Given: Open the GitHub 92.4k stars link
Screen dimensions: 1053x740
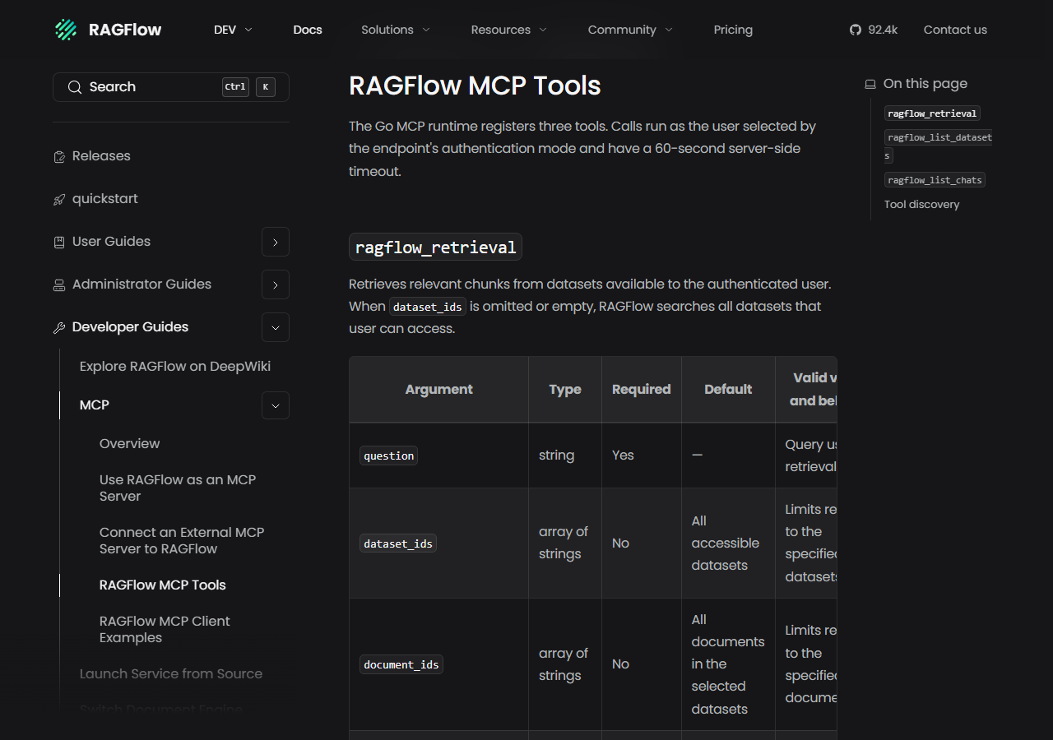Looking at the screenshot, I should pos(873,30).
